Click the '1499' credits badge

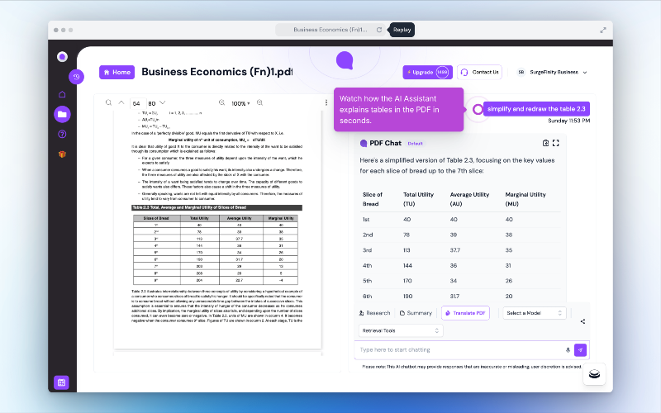(x=442, y=72)
